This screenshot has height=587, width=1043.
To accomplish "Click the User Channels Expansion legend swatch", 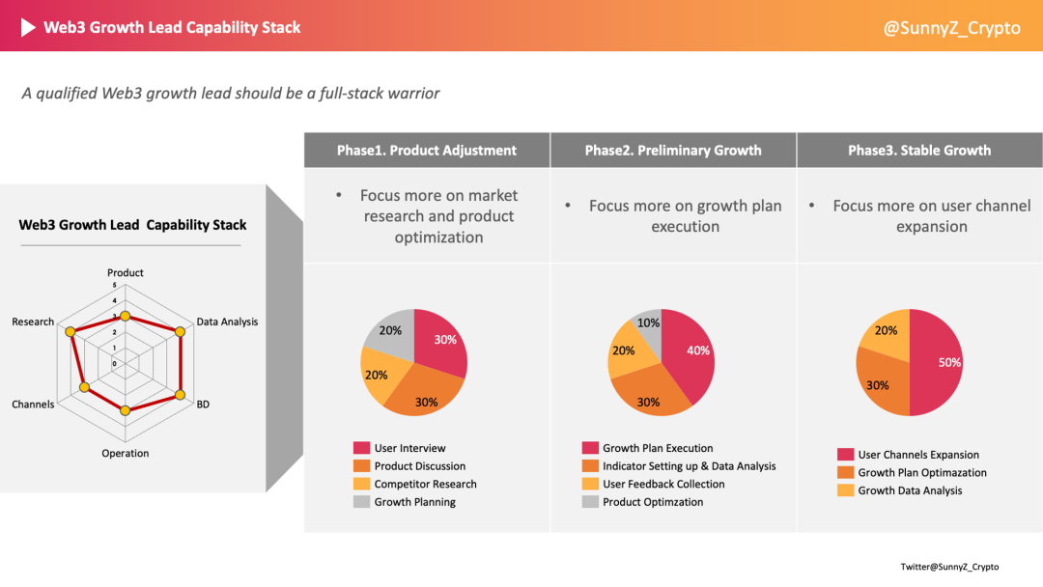I will tap(845, 455).
